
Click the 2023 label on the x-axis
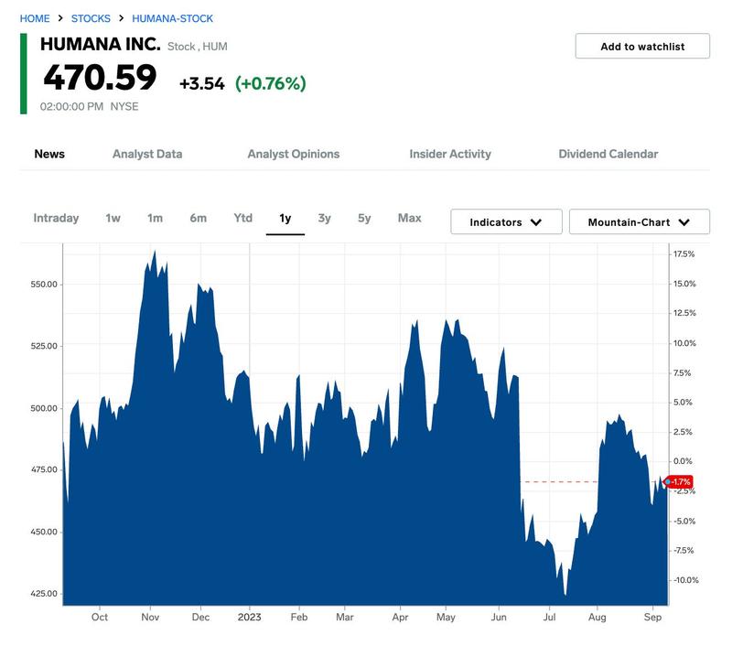point(249,617)
